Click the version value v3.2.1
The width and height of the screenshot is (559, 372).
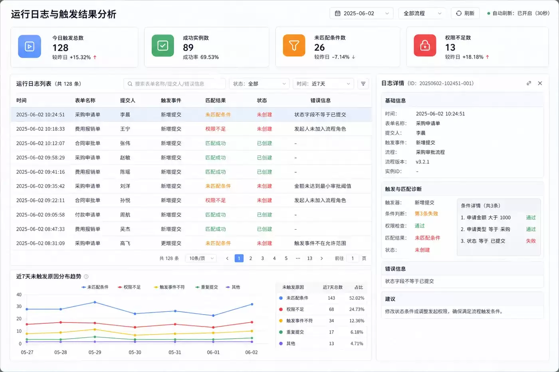click(x=422, y=162)
